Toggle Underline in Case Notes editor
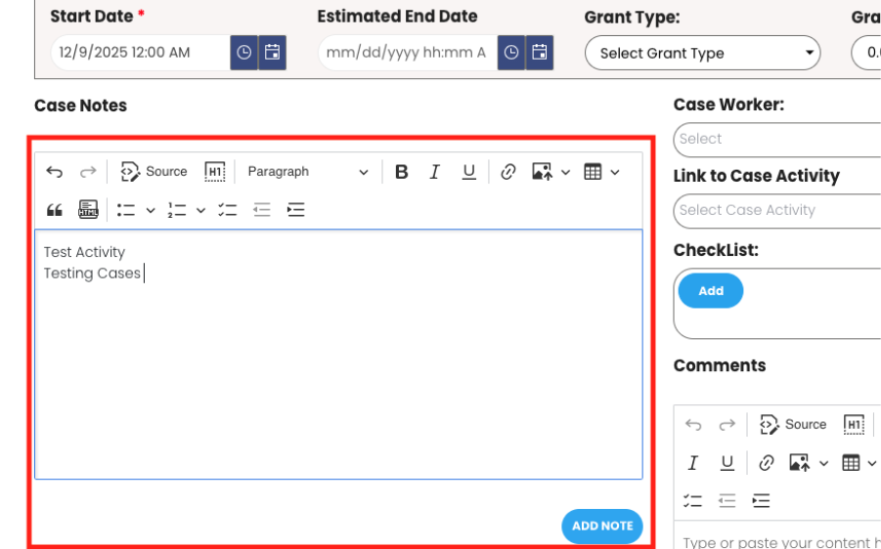This screenshot has width=881, height=549. pyautogui.click(x=469, y=172)
